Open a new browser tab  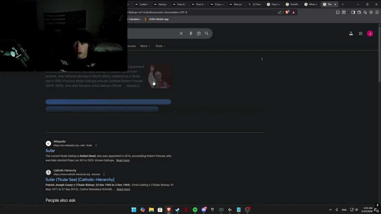click(343, 4)
